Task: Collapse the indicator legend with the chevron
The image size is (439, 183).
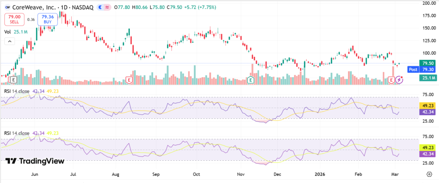Action: click(9, 41)
